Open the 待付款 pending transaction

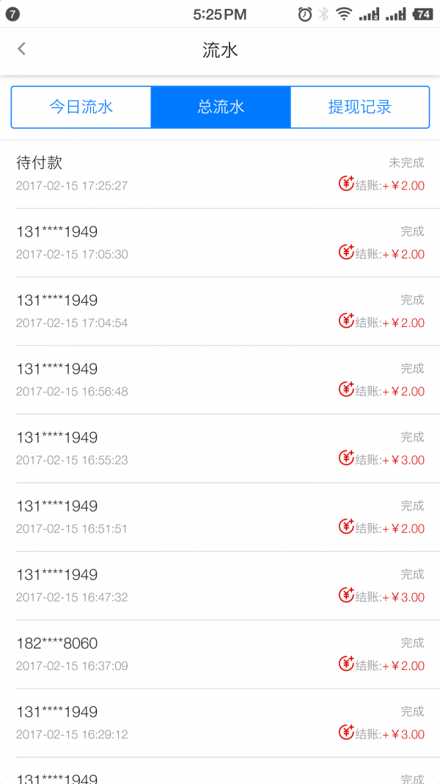(x=220, y=174)
